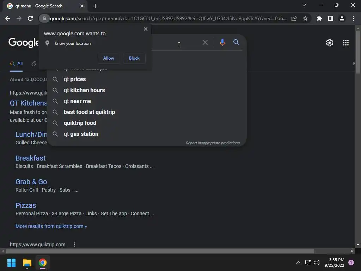
Task: Open site info via the lock icon
Action: click(44, 18)
